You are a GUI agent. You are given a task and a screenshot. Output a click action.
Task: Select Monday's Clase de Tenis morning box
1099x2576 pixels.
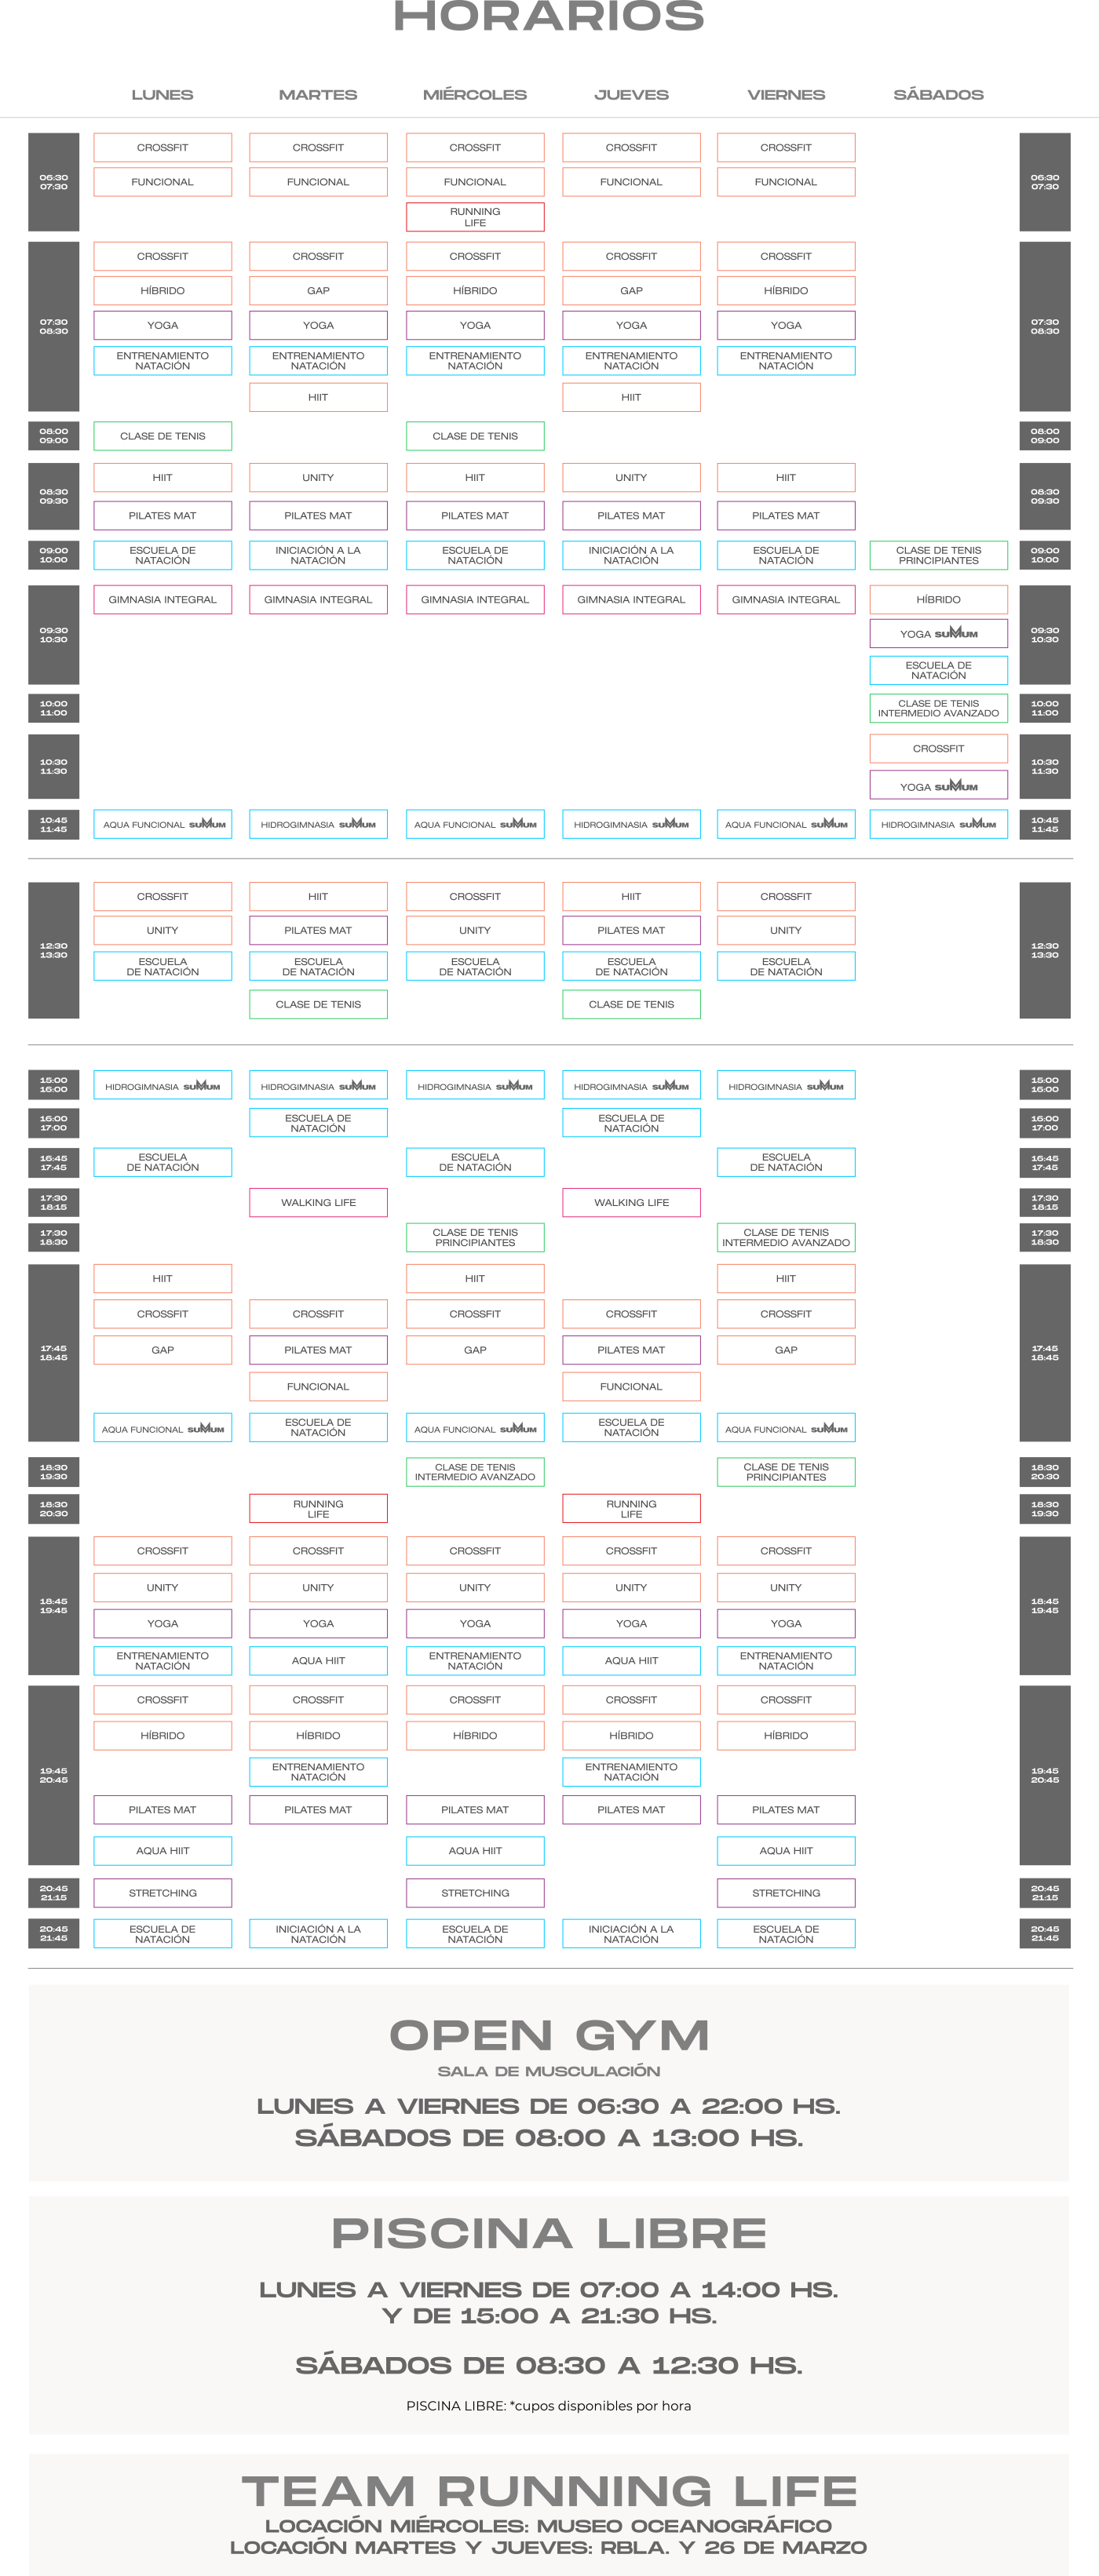pos(162,436)
